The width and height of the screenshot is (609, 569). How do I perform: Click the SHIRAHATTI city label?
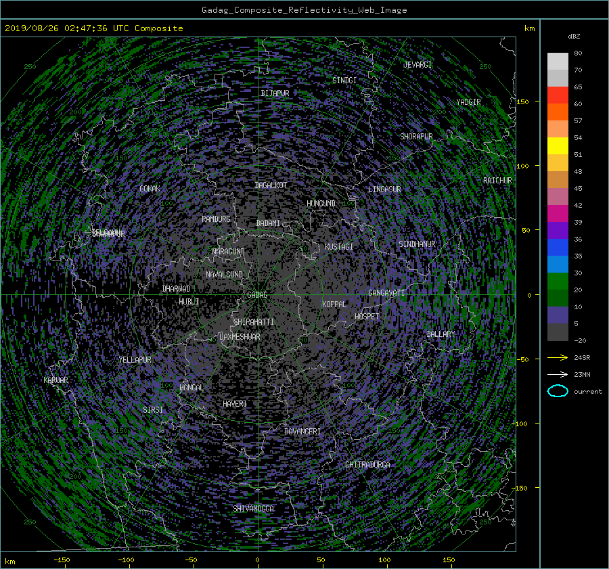(254, 322)
